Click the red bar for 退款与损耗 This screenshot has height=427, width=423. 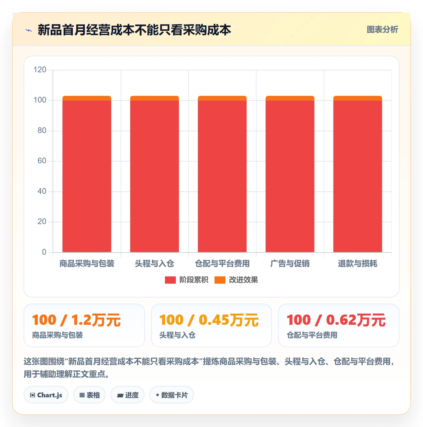click(x=357, y=176)
